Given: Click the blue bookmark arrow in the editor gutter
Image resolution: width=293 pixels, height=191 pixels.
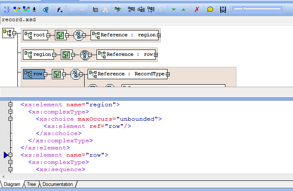Looking at the screenshot, I should (6, 155).
